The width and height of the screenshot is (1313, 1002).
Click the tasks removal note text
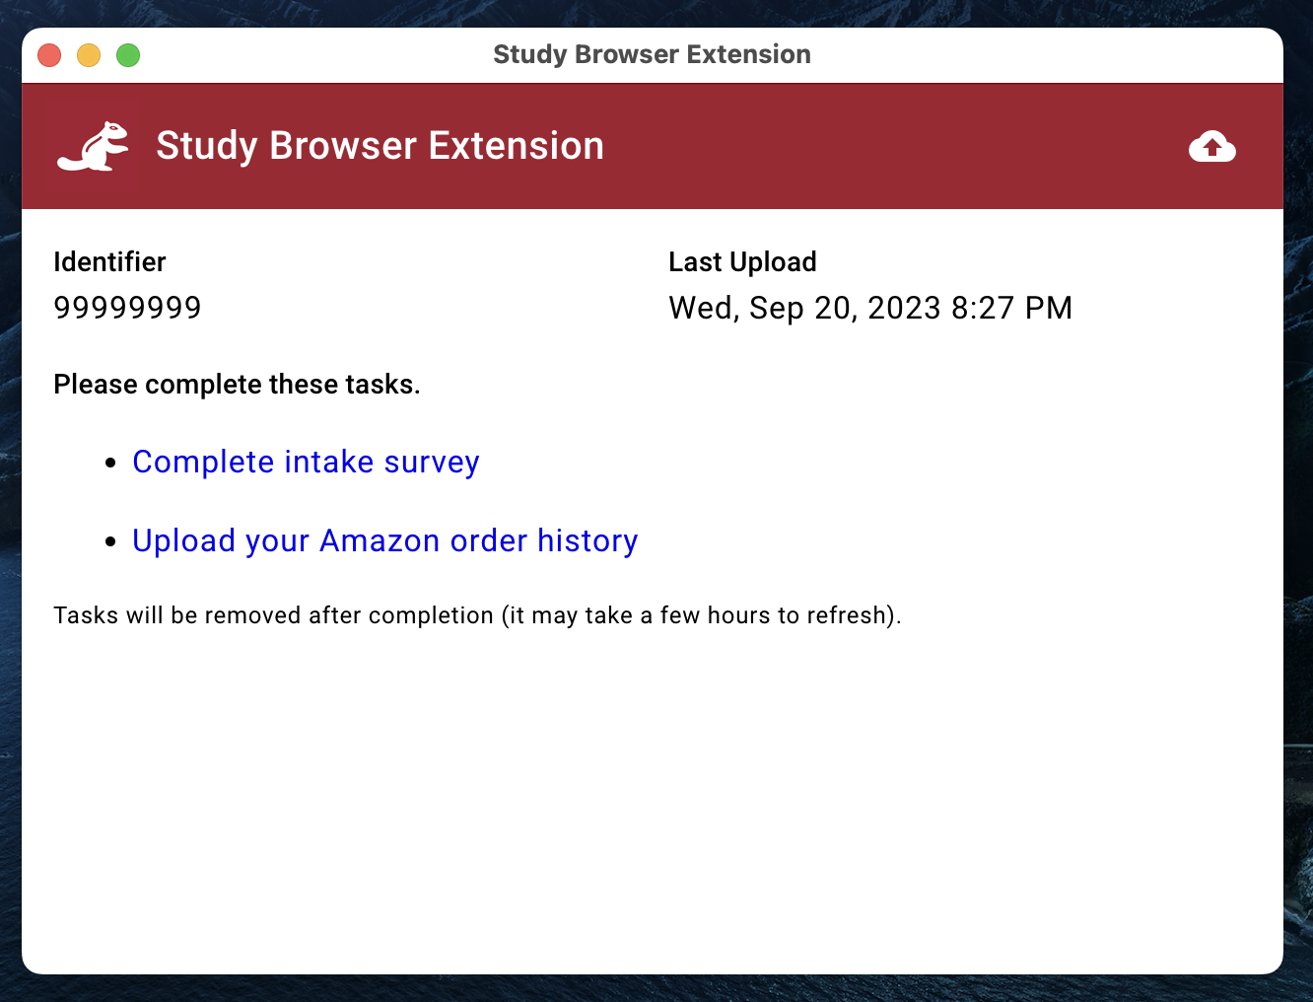coord(477,615)
